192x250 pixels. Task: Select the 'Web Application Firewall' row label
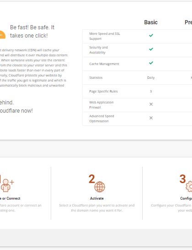101,105
